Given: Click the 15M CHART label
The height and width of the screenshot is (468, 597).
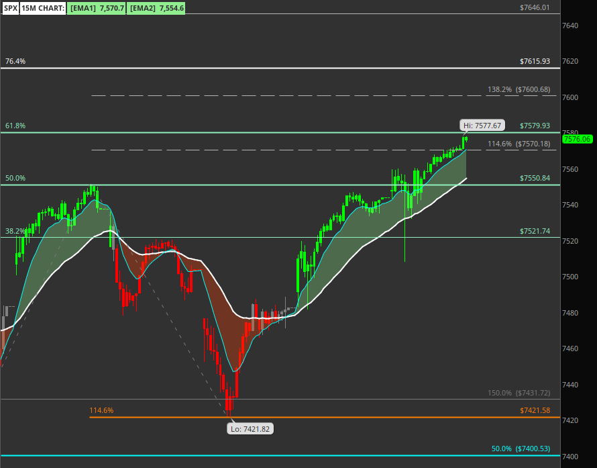Looking at the screenshot, I should pyautogui.click(x=43, y=8).
